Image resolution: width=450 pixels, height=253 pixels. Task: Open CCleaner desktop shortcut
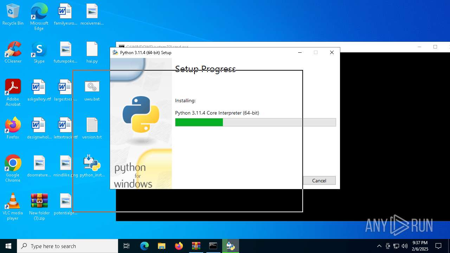click(x=13, y=53)
